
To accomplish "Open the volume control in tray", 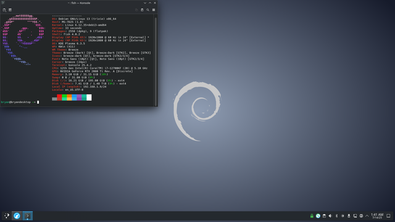I will coord(330,216).
